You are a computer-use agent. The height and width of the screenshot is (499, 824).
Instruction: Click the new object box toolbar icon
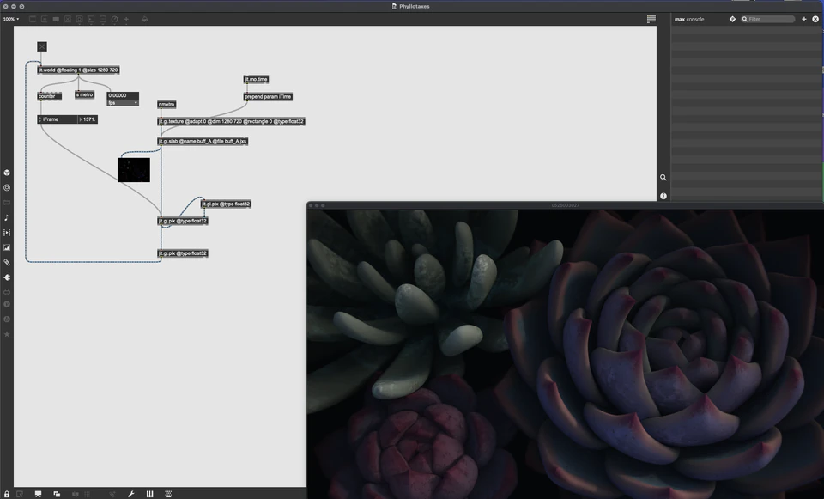coord(33,19)
